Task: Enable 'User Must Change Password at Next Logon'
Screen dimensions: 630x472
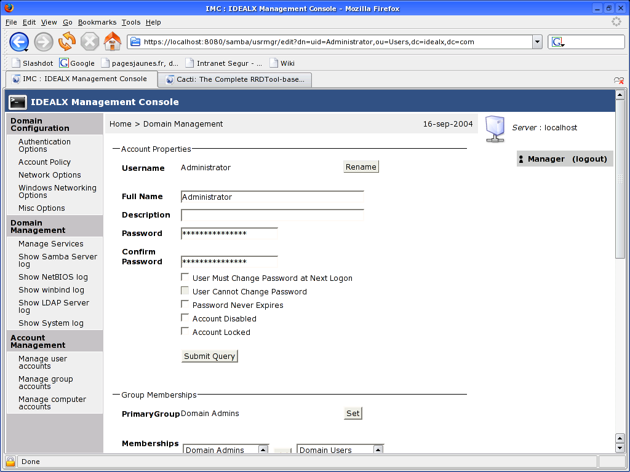Action: [185, 277]
